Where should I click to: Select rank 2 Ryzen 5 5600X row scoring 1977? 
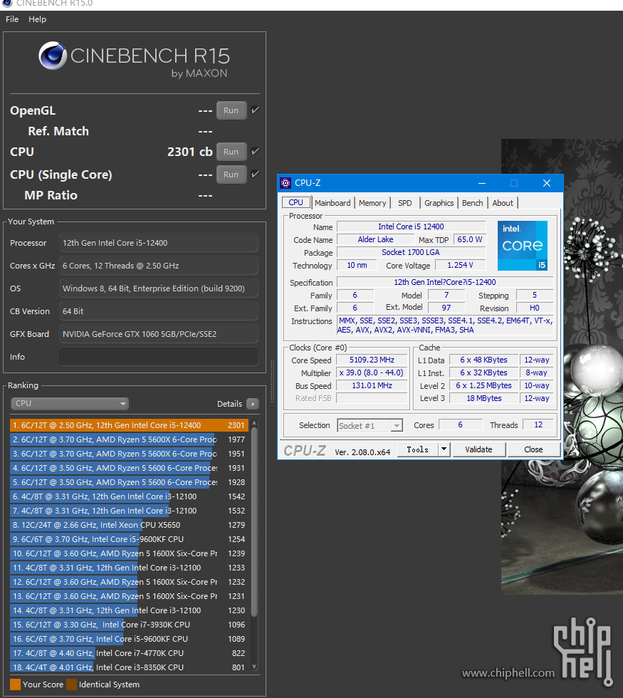pos(129,439)
